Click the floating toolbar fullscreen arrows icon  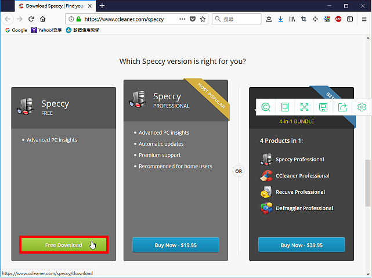click(x=304, y=107)
